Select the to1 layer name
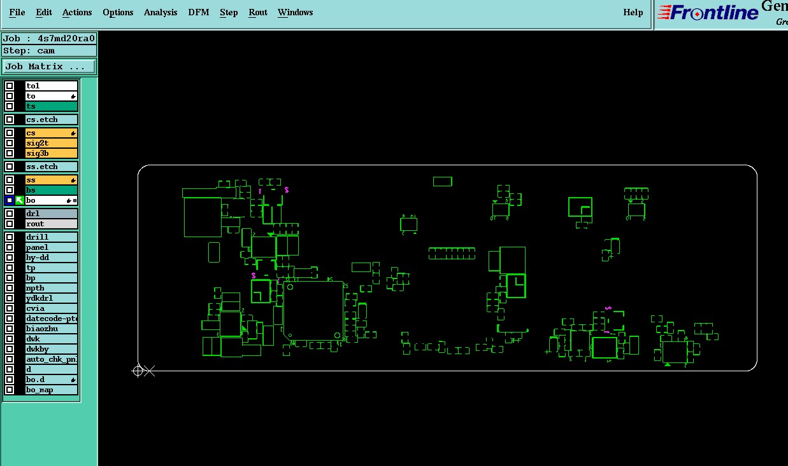This screenshot has height=466, width=788. click(52, 86)
